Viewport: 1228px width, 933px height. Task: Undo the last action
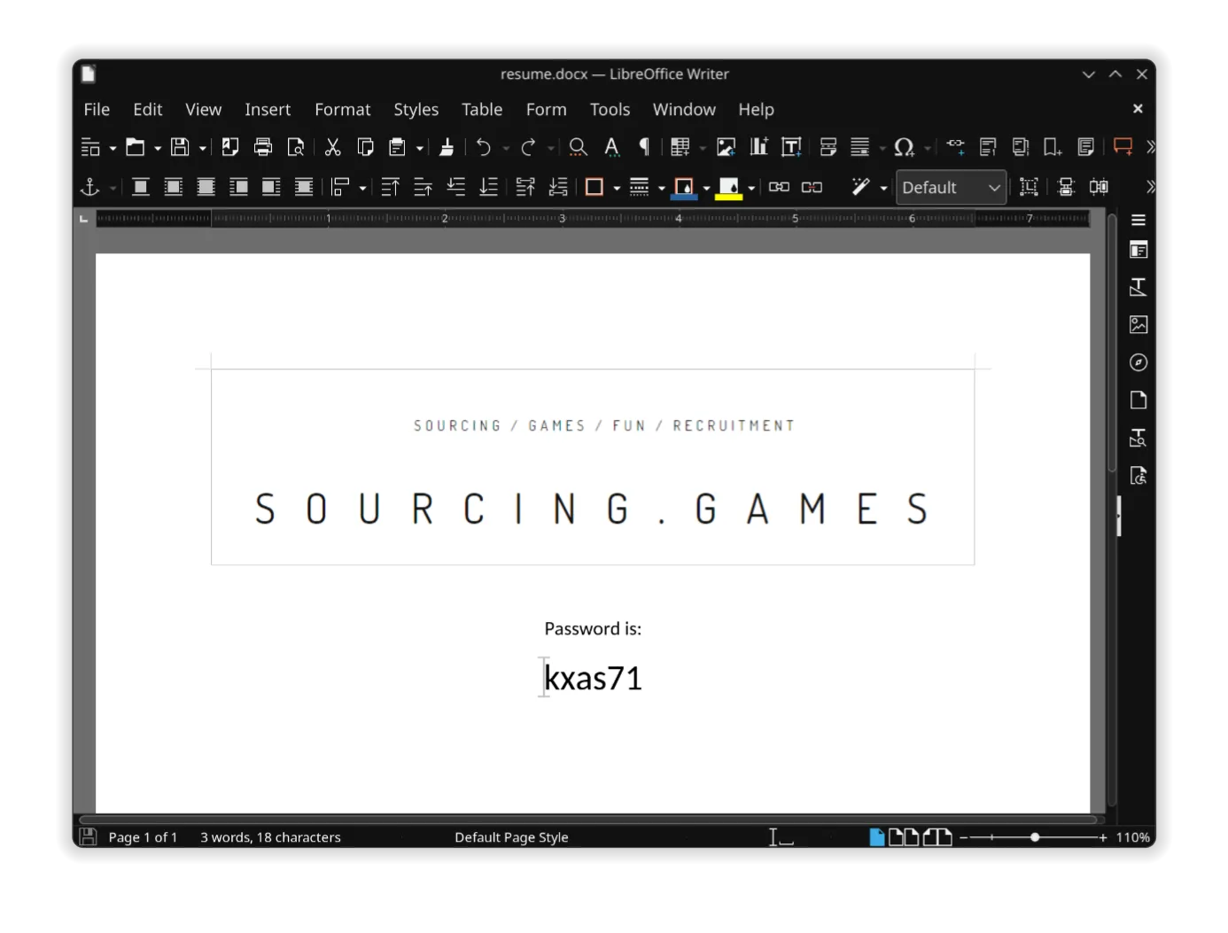[484, 147]
